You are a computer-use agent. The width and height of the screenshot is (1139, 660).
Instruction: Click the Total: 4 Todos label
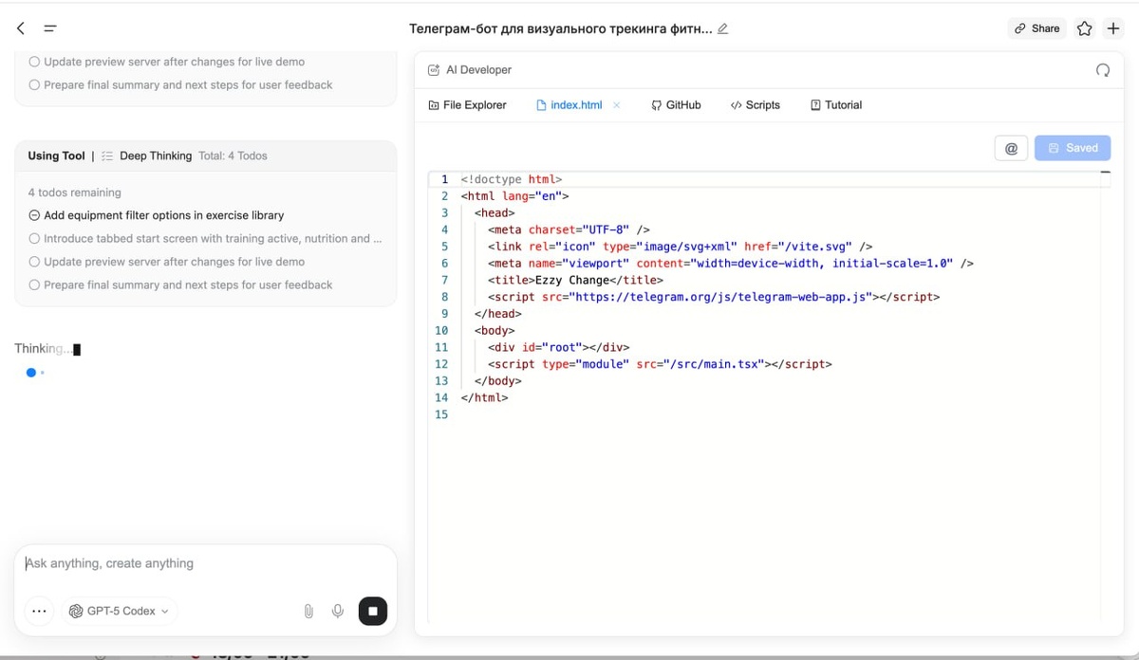233,156
